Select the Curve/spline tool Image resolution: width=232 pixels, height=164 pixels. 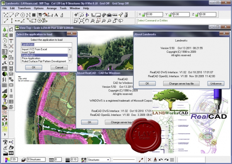(28, 15)
